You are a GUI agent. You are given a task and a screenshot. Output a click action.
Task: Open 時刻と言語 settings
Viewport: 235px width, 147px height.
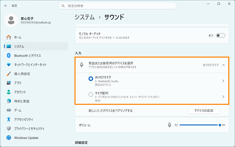tap(36, 101)
